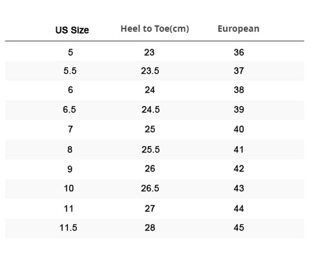310x254 pixels.
Task: Click the 26.5 cm measurement
Action: tap(150, 188)
